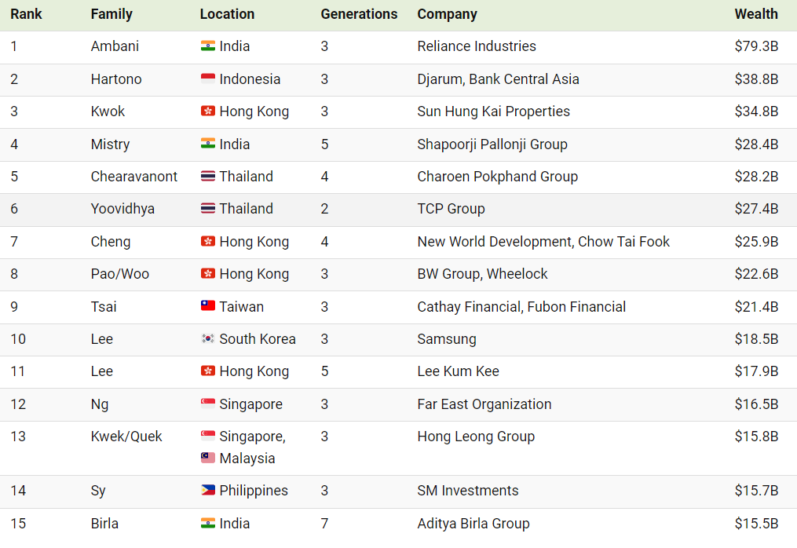Click the India flag in Ambani row
The image size is (797, 548).
click(208, 46)
